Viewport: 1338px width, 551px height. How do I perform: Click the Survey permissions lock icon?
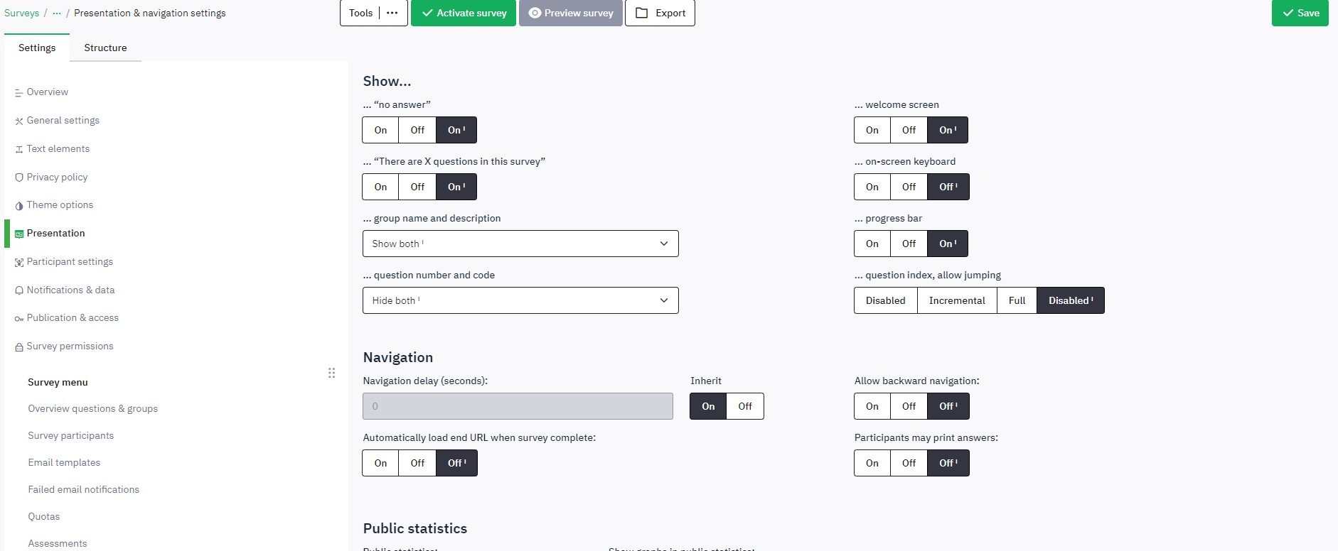click(19, 347)
